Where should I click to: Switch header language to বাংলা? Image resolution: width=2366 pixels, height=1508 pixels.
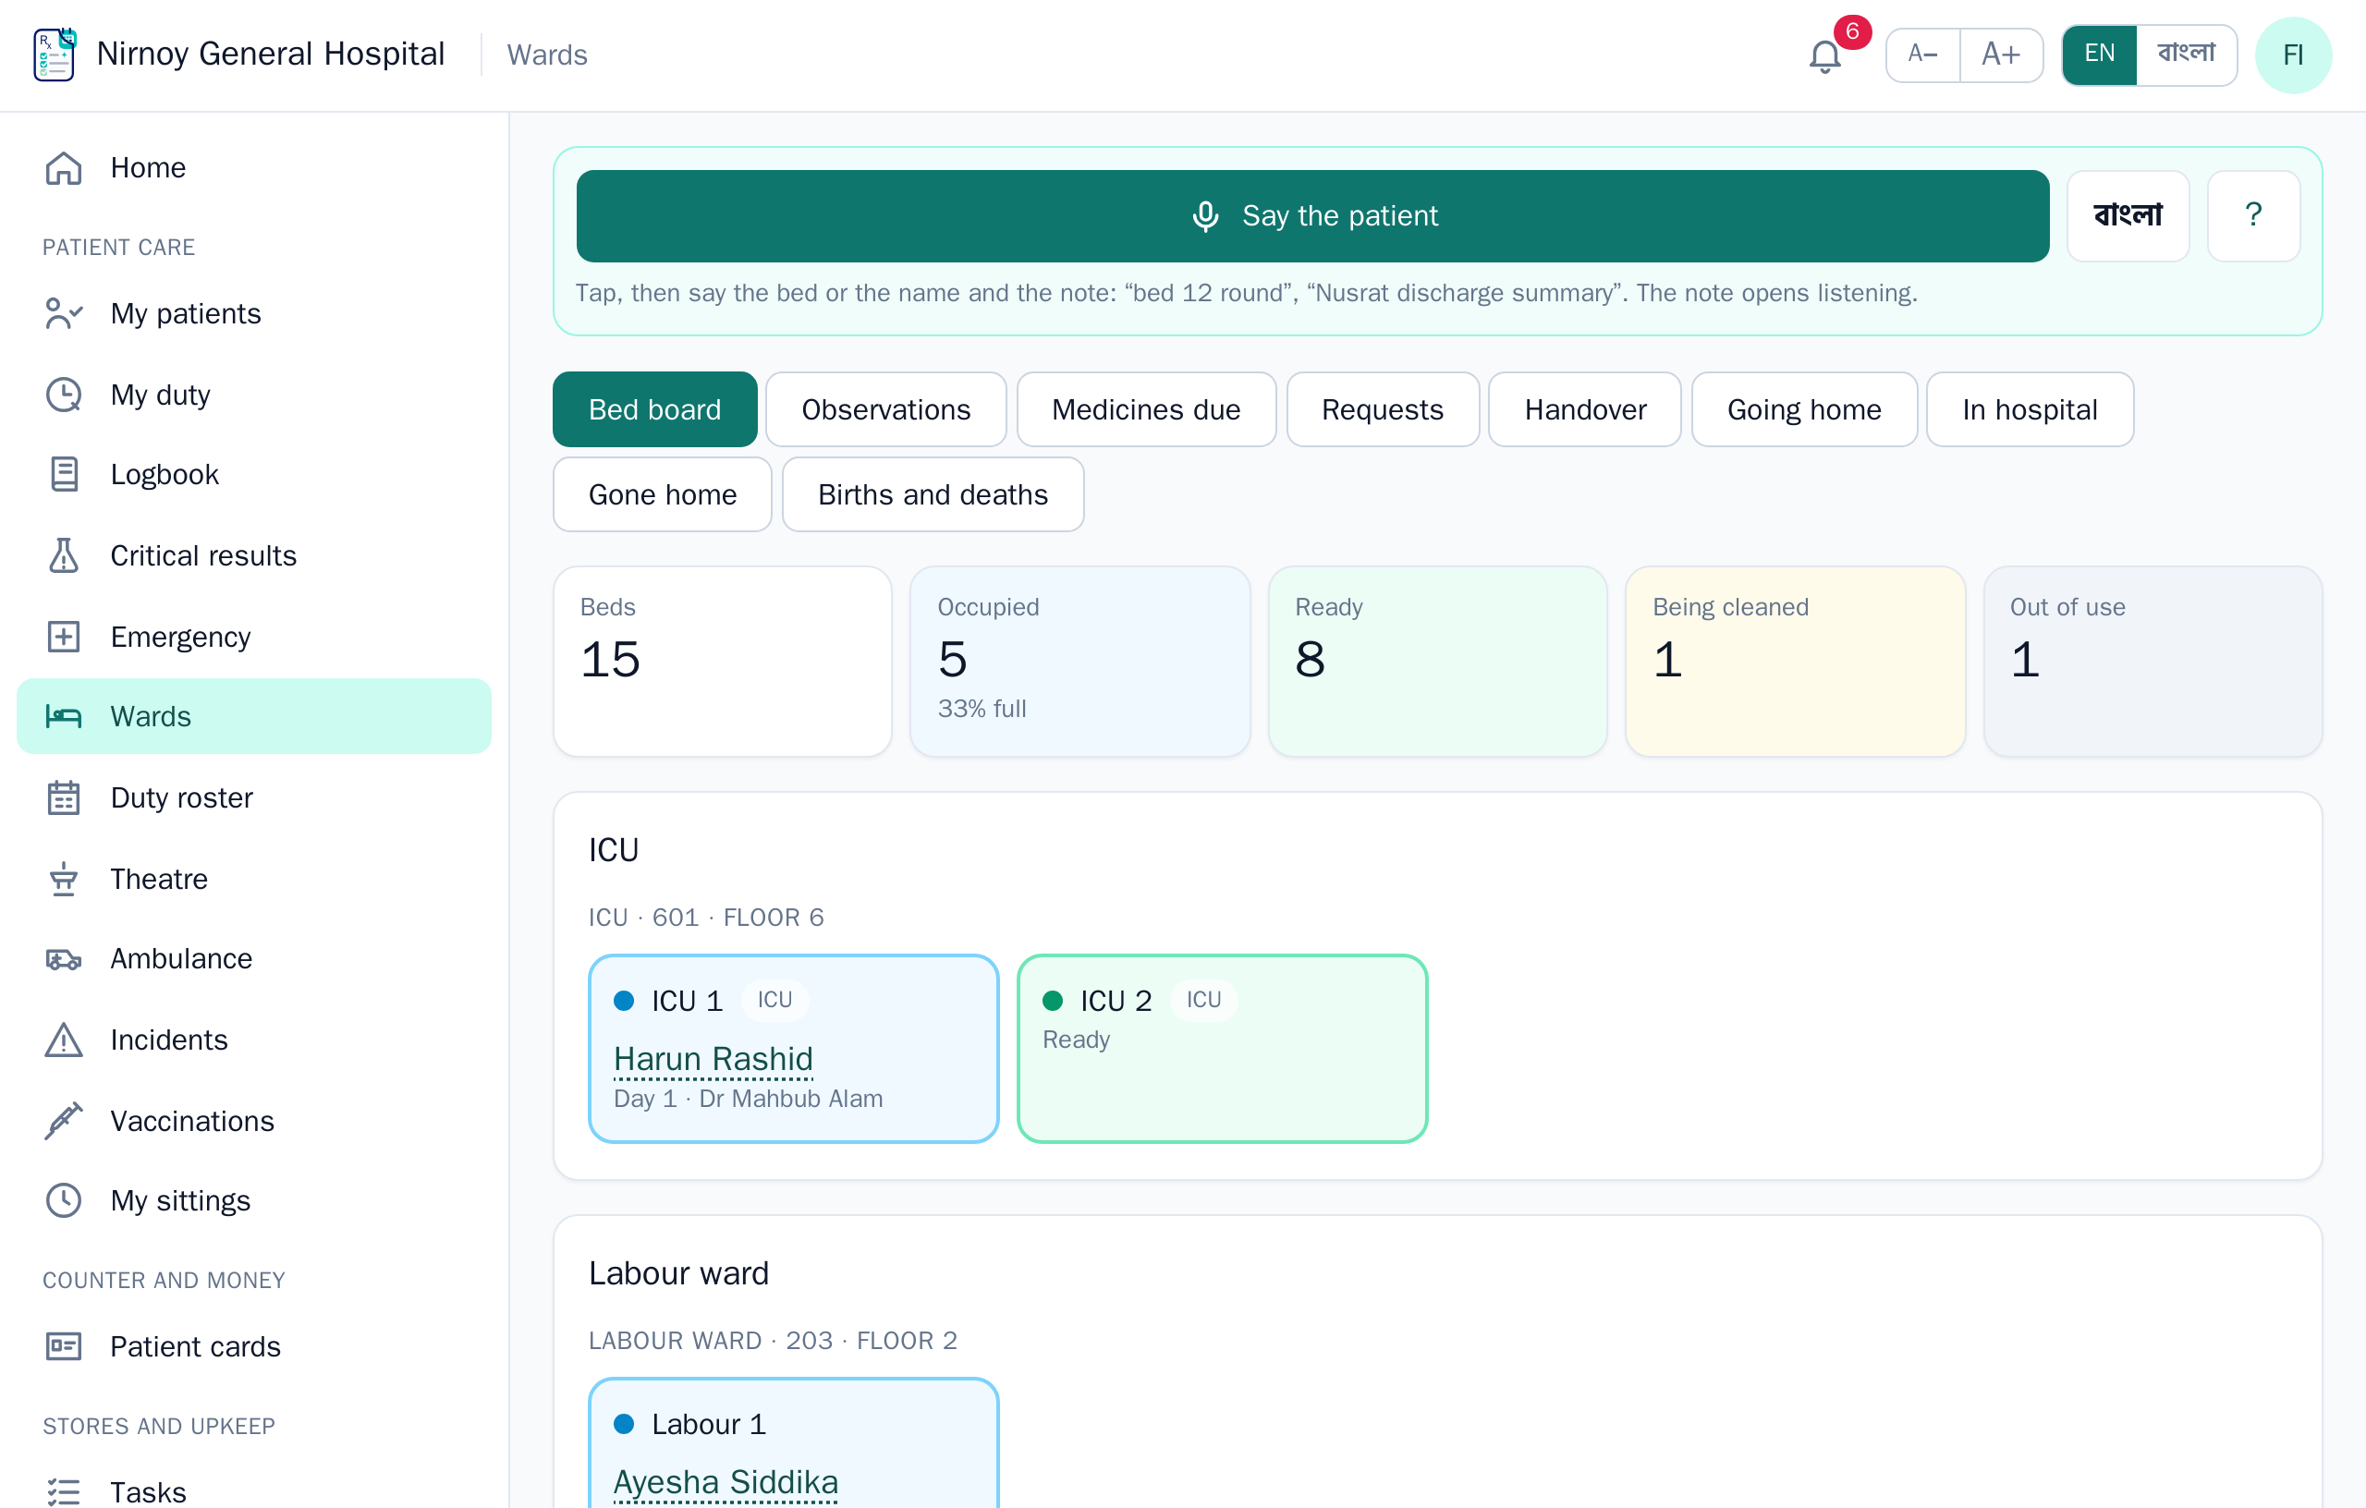2185,54
